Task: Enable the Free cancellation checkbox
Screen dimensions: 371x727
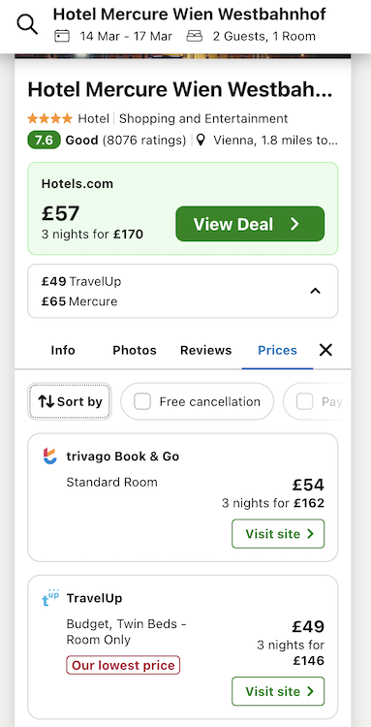Action: [x=142, y=401]
